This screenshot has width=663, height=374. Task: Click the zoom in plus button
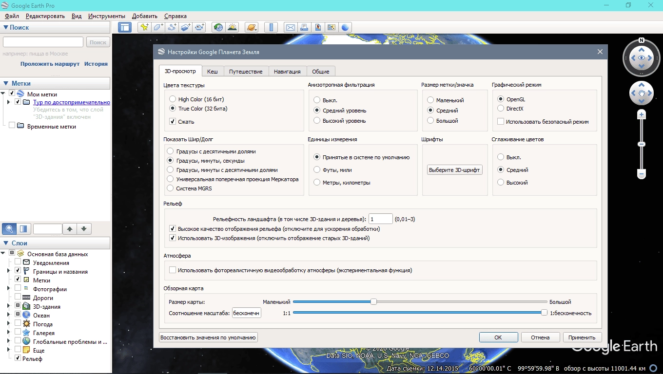pyautogui.click(x=642, y=115)
